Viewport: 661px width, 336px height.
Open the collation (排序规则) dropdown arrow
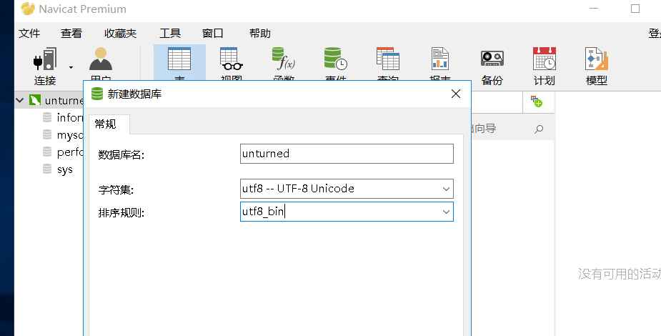click(445, 212)
